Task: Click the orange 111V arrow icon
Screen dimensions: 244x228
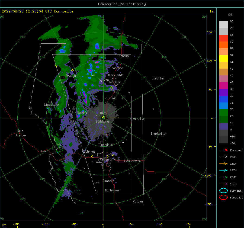Action: [223, 163]
